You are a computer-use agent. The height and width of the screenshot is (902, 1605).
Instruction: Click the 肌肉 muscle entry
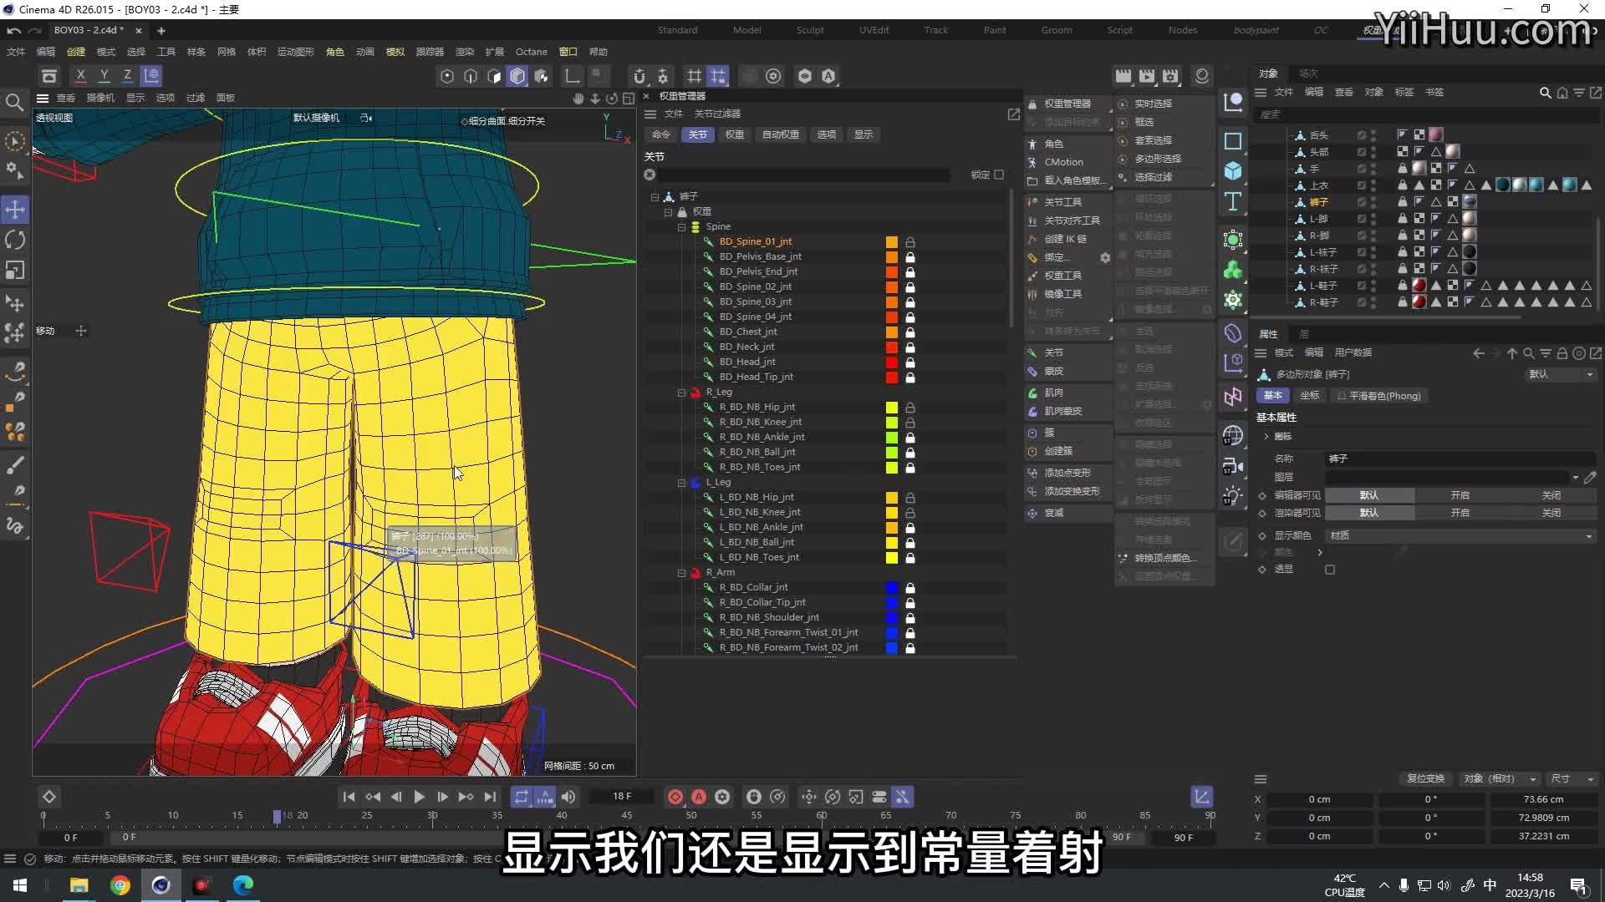(x=1053, y=393)
